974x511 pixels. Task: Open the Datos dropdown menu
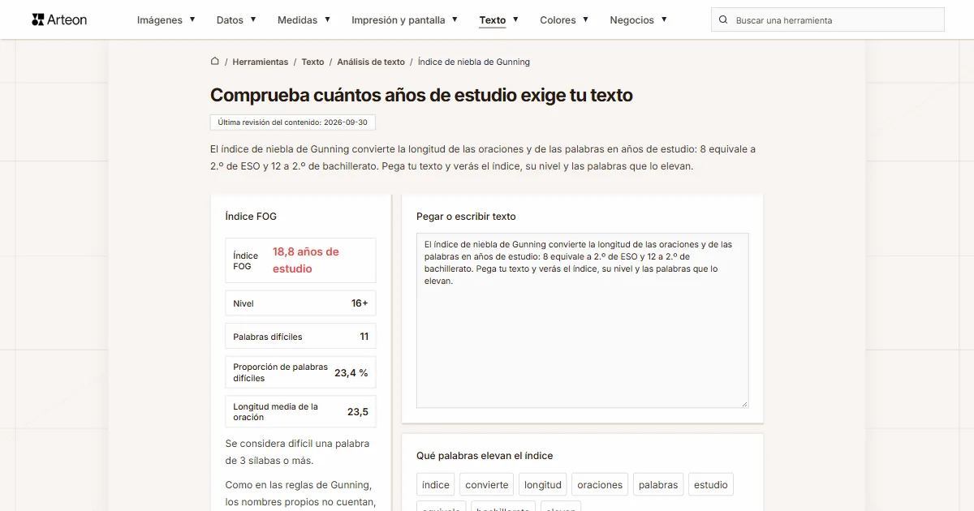pyautogui.click(x=236, y=20)
